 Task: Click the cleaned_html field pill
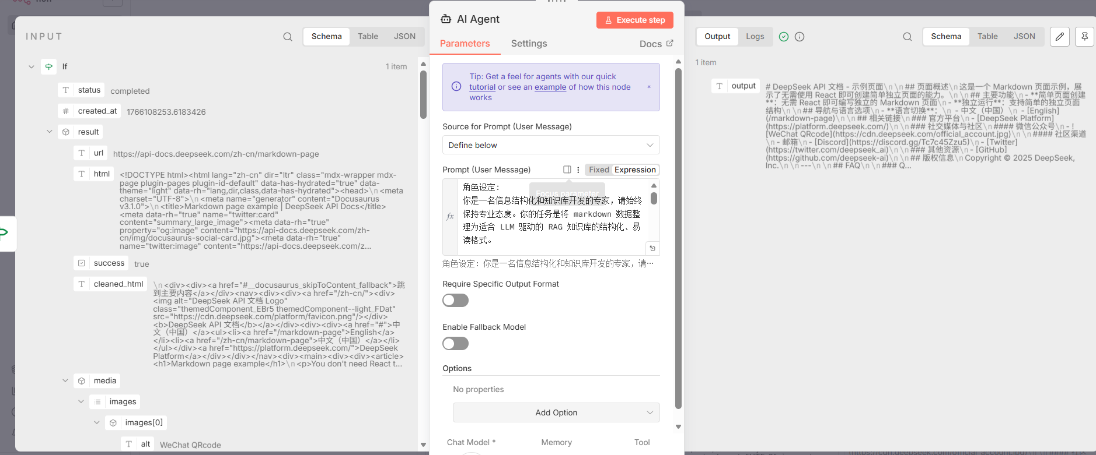[x=110, y=284]
